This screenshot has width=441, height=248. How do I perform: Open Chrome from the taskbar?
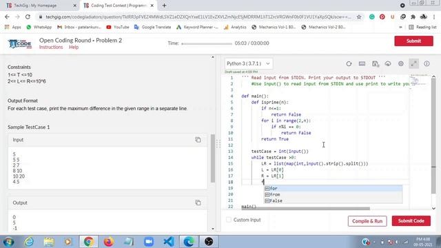89,242
